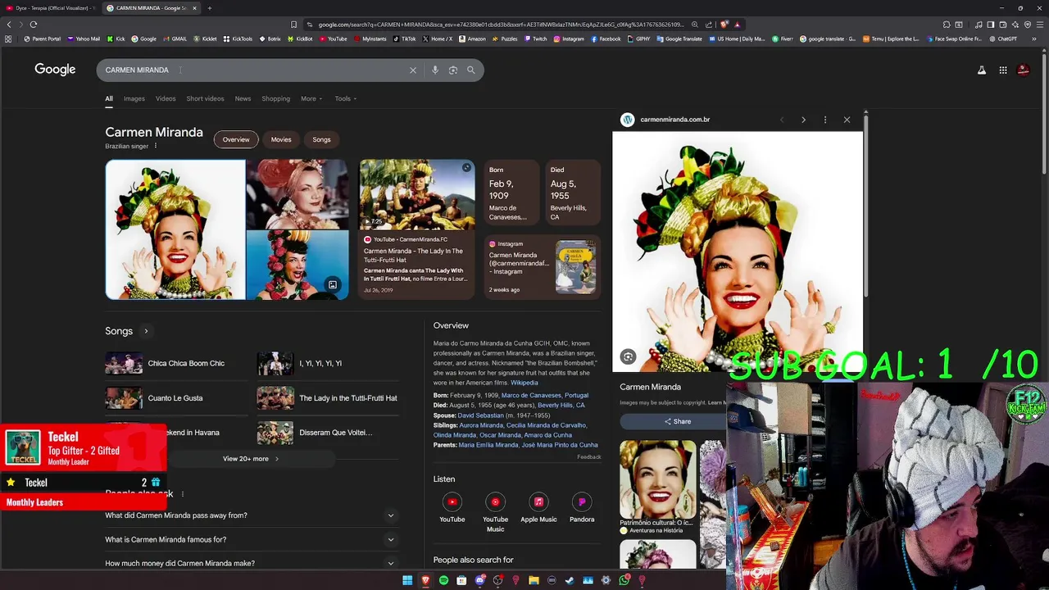Viewport: 1049px width, 590px height.
Task: Go back with the browser back arrow
Action: pos(10,25)
